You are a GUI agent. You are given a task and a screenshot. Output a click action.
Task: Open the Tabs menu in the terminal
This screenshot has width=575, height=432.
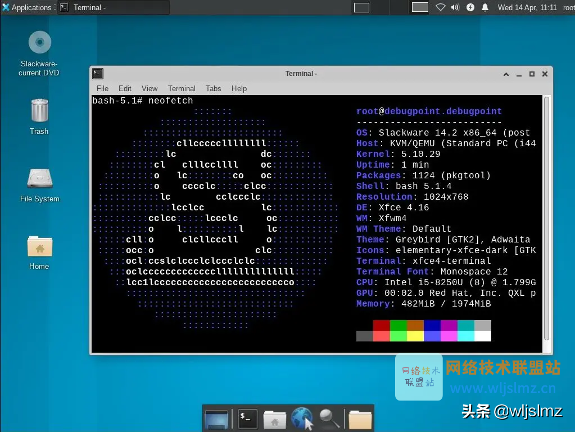(213, 88)
